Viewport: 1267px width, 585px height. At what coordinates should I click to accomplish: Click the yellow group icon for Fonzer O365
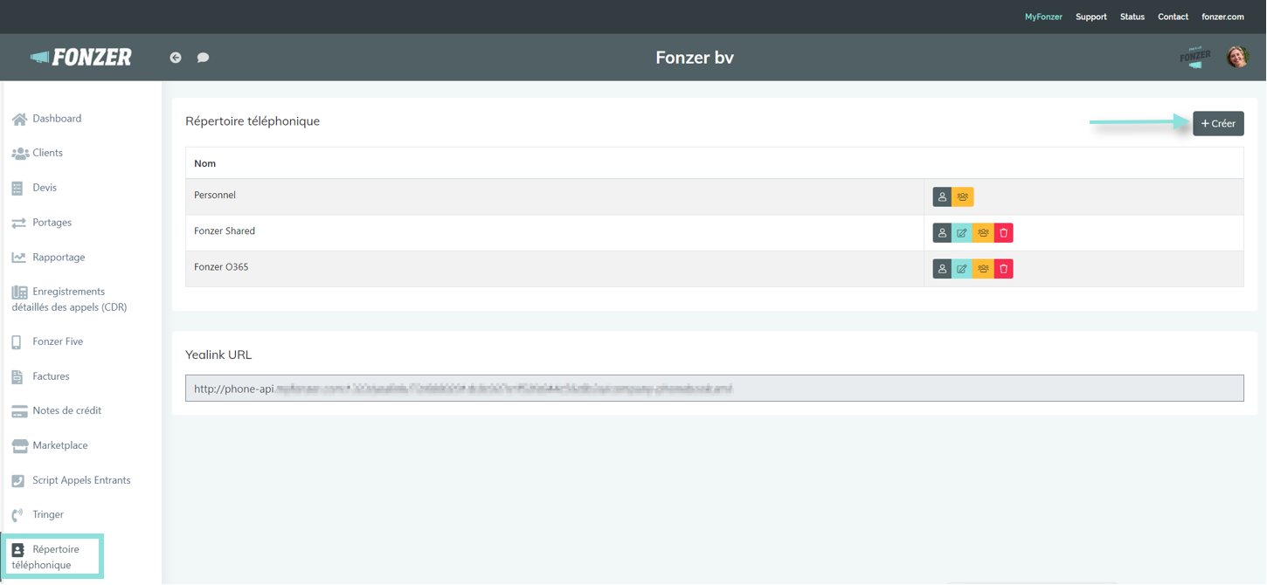[983, 269]
